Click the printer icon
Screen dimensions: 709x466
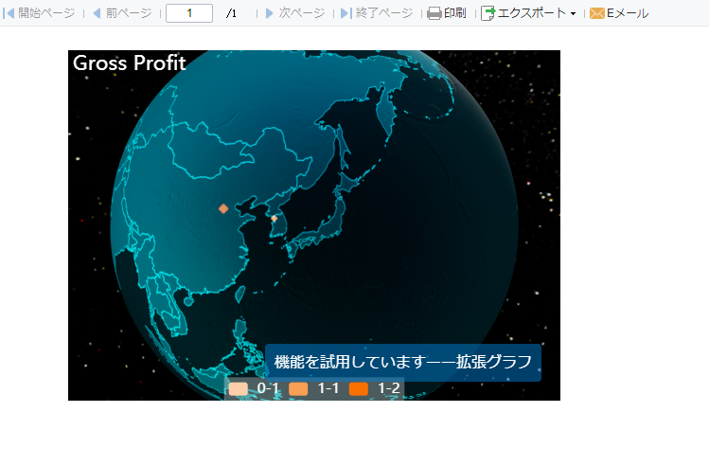coord(434,13)
